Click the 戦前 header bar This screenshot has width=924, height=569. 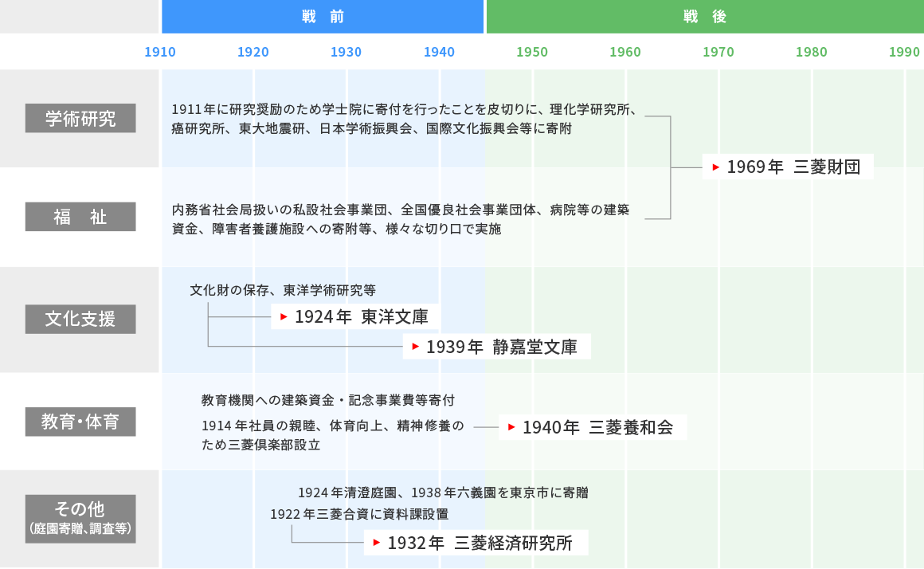pos(323,17)
